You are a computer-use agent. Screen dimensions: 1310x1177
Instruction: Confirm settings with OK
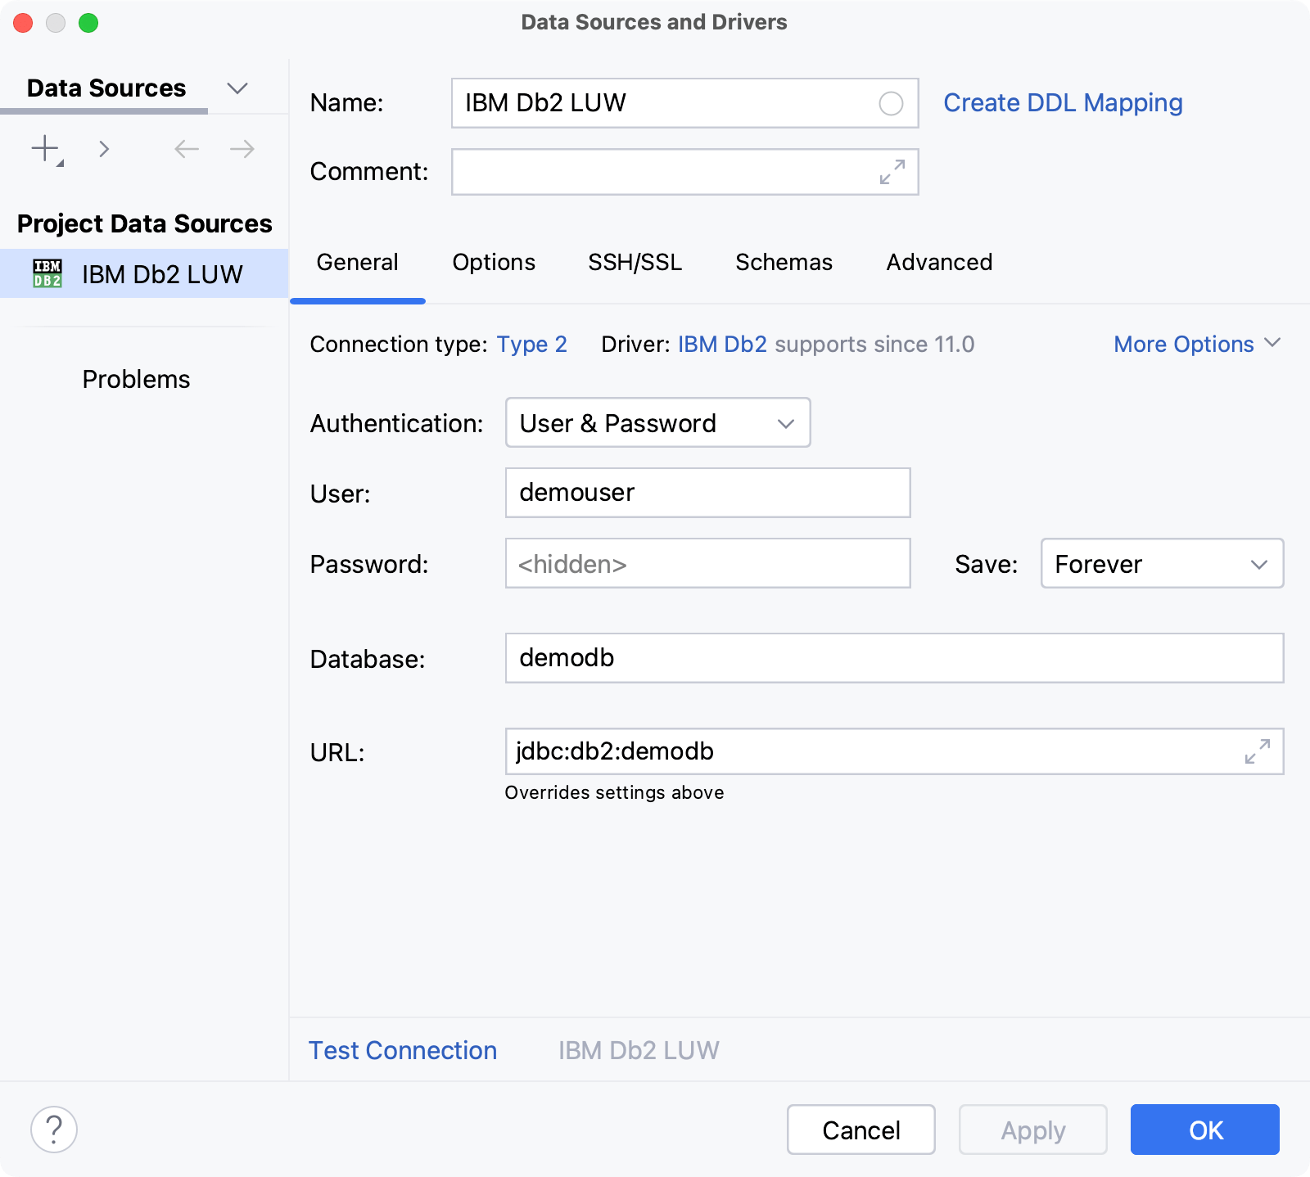pyautogui.click(x=1204, y=1130)
